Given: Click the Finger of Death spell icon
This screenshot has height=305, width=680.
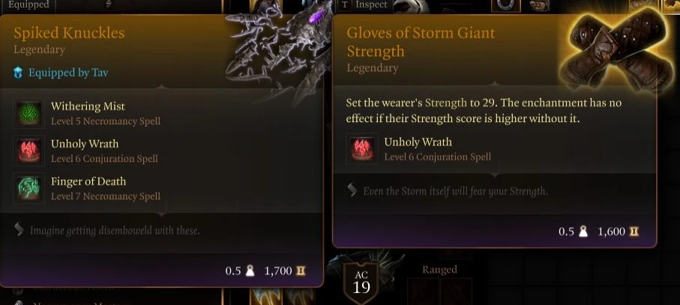Looking at the screenshot, I should click(x=28, y=188).
